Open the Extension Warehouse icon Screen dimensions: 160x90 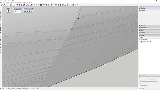click(46, 5)
